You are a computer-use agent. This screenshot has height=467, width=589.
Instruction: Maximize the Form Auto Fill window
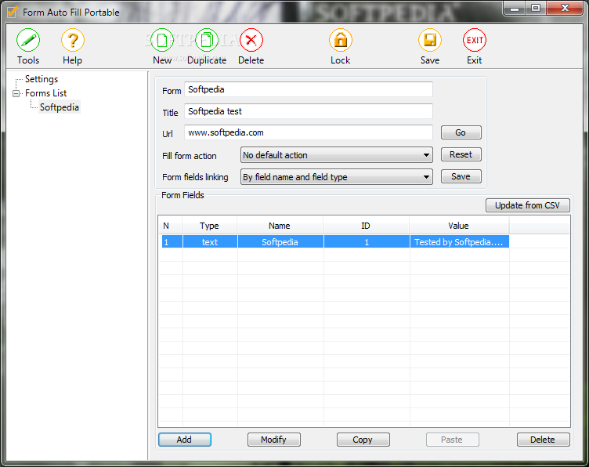536,9
